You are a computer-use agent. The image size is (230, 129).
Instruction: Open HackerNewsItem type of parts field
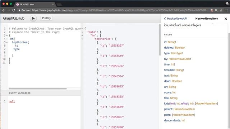pos(183,115)
